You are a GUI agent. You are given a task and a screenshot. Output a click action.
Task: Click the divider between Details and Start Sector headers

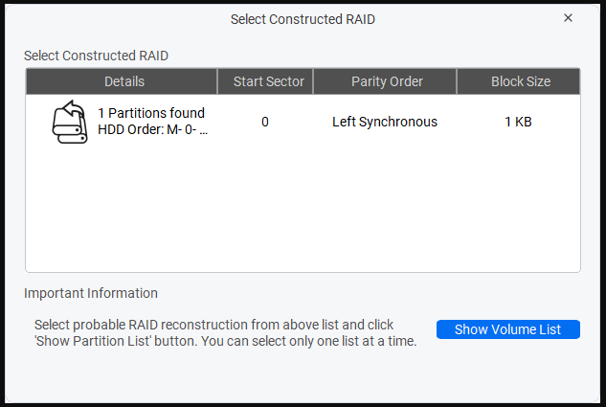pyautogui.click(x=217, y=81)
